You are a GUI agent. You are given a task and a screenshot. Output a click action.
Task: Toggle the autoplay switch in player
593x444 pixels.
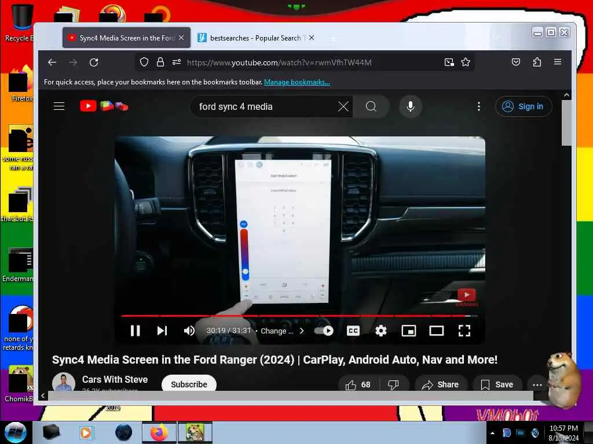(x=324, y=331)
